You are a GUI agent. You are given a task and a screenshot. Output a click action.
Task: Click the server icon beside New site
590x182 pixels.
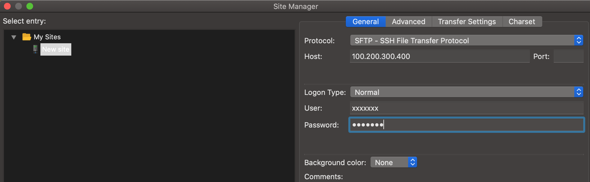(x=35, y=49)
